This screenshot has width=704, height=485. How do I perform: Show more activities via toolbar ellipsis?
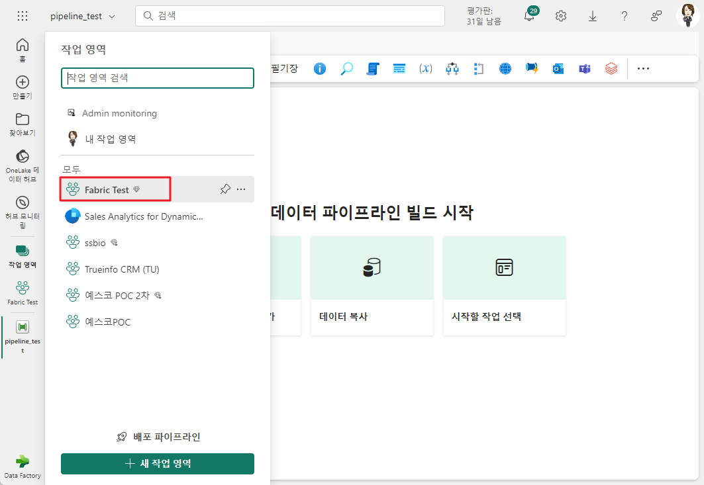click(643, 69)
